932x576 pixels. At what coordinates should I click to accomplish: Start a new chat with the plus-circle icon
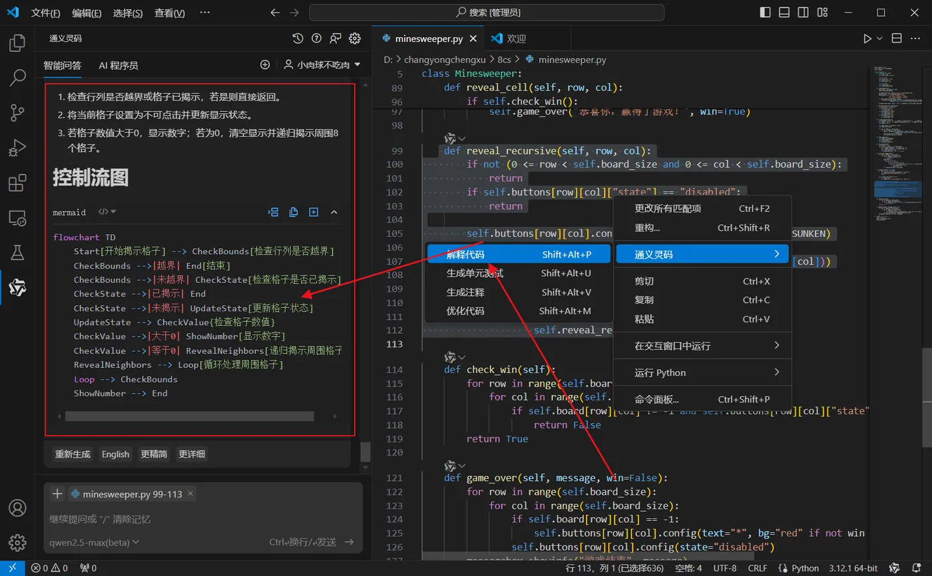[265, 65]
